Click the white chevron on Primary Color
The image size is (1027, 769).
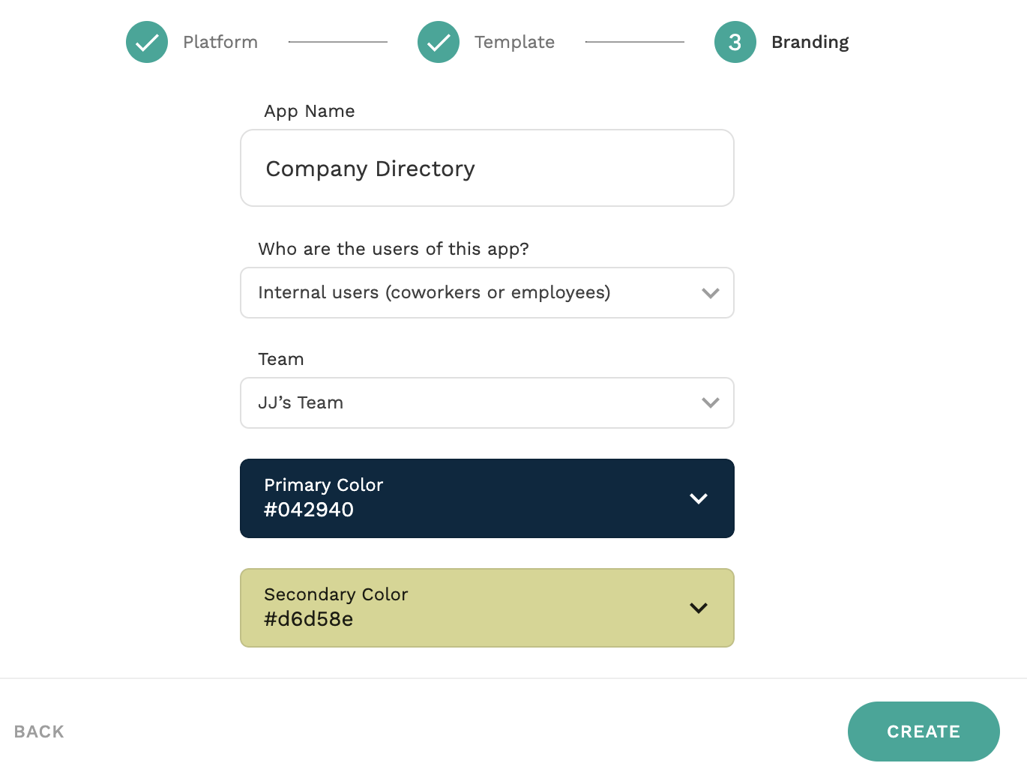pyautogui.click(x=698, y=498)
